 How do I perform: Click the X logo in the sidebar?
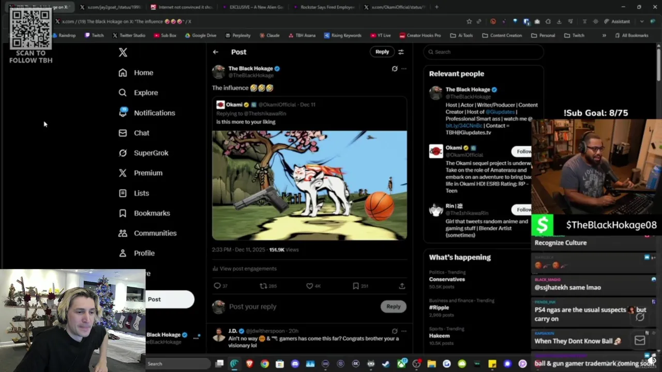123,52
